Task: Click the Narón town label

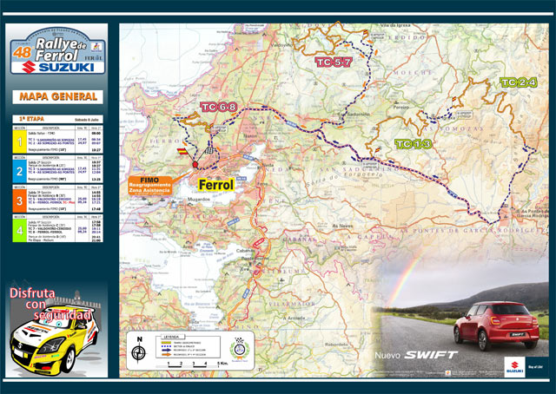Action: click(x=251, y=135)
